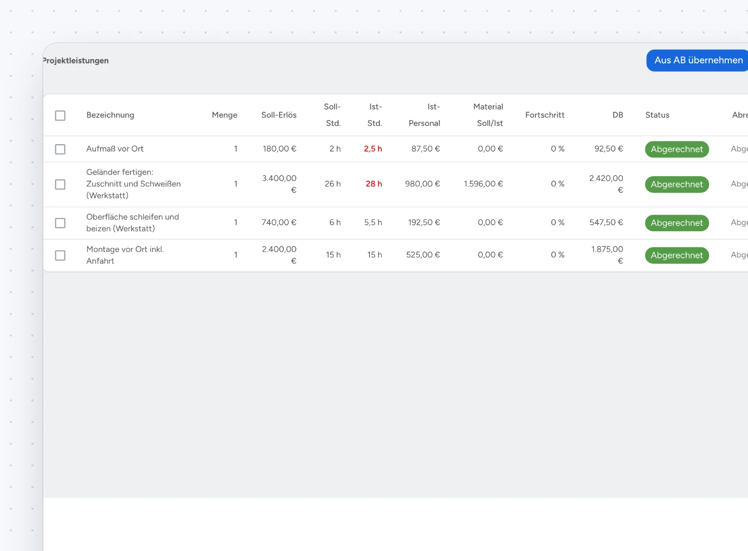Select the Geländer fertigen row checkbox
748x551 pixels.
click(60, 184)
